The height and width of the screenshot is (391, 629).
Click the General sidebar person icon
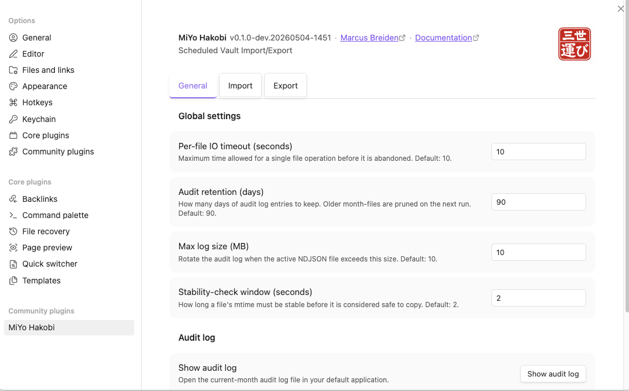(13, 38)
